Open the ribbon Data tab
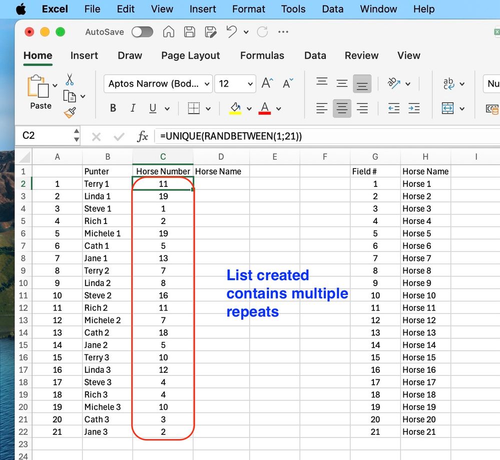Viewport: 500px width, 460px height. (315, 56)
